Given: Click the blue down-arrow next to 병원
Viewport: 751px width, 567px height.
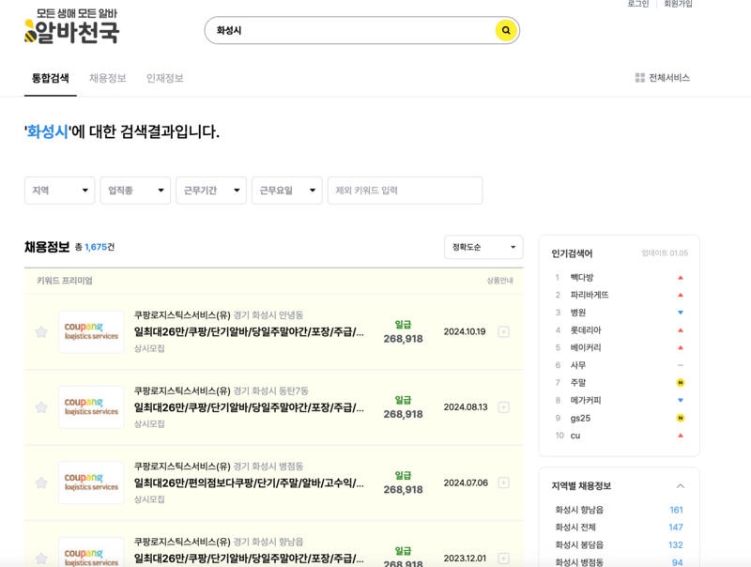Looking at the screenshot, I should tap(680, 313).
